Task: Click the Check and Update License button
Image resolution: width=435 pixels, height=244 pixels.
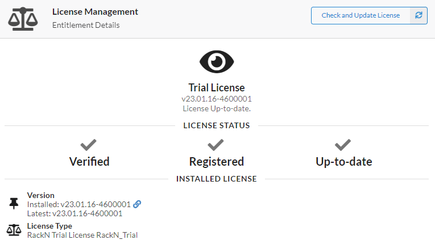Action: (361, 15)
